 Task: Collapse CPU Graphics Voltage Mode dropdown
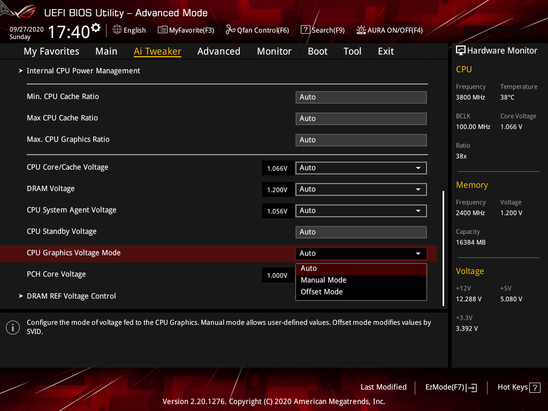(x=361, y=253)
